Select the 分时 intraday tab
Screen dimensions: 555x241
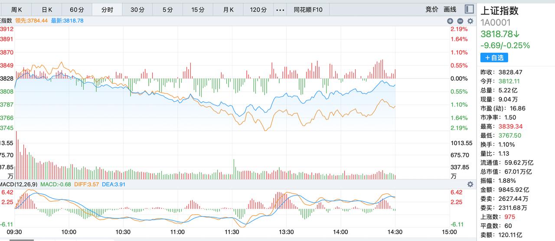click(x=107, y=10)
